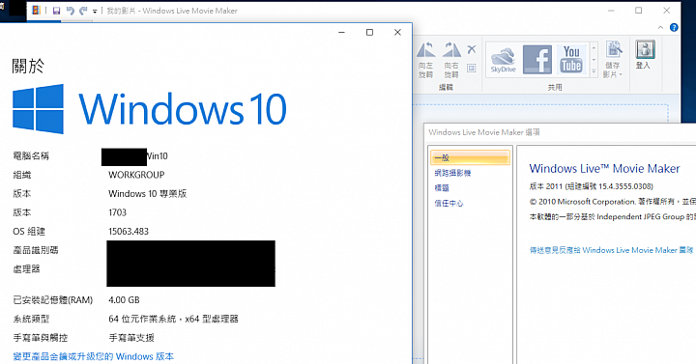Rotate right (向右旋轉) in Movie Maker ribbon
Viewport: 696px width, 364px height.
[x=451, y=60]
